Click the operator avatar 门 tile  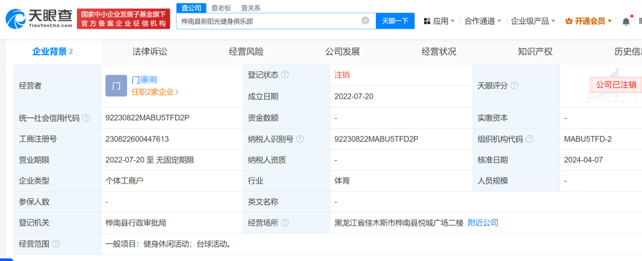(x=116, y=85)
